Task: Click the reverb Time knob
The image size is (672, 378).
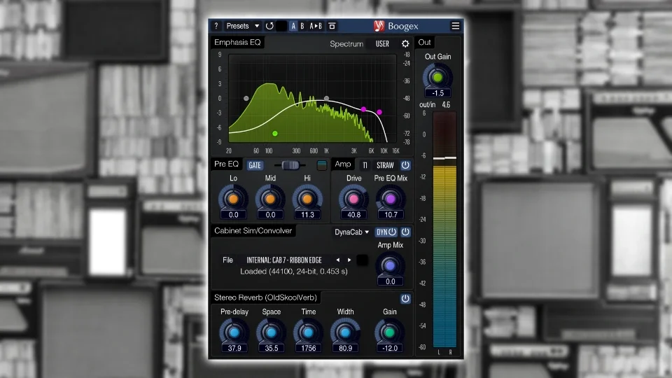Action: [308, 332]
